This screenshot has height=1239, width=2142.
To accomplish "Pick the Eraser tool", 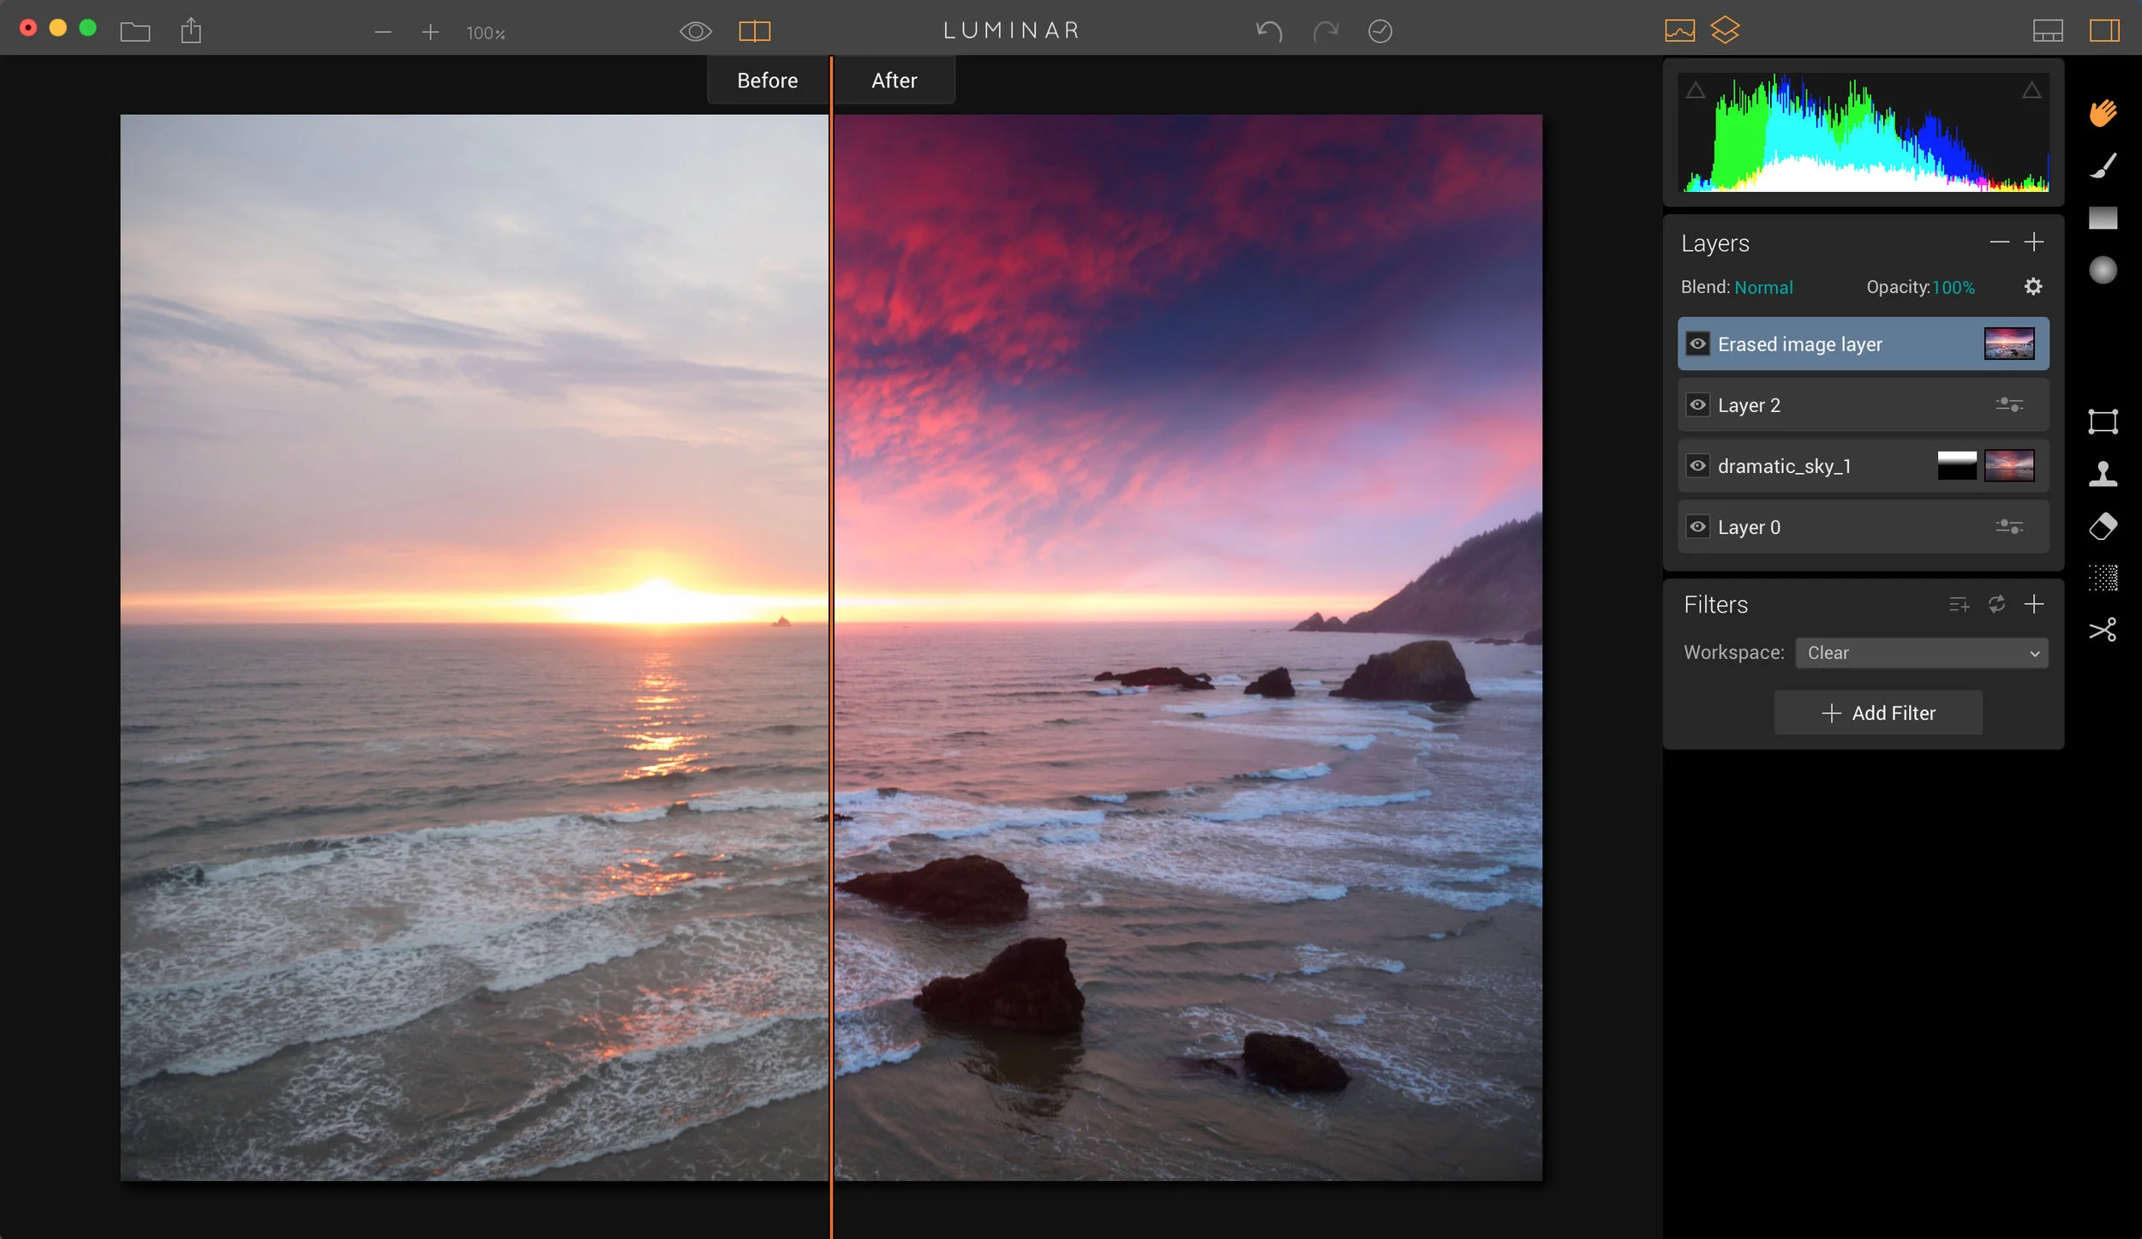I will coord(2103,526).
